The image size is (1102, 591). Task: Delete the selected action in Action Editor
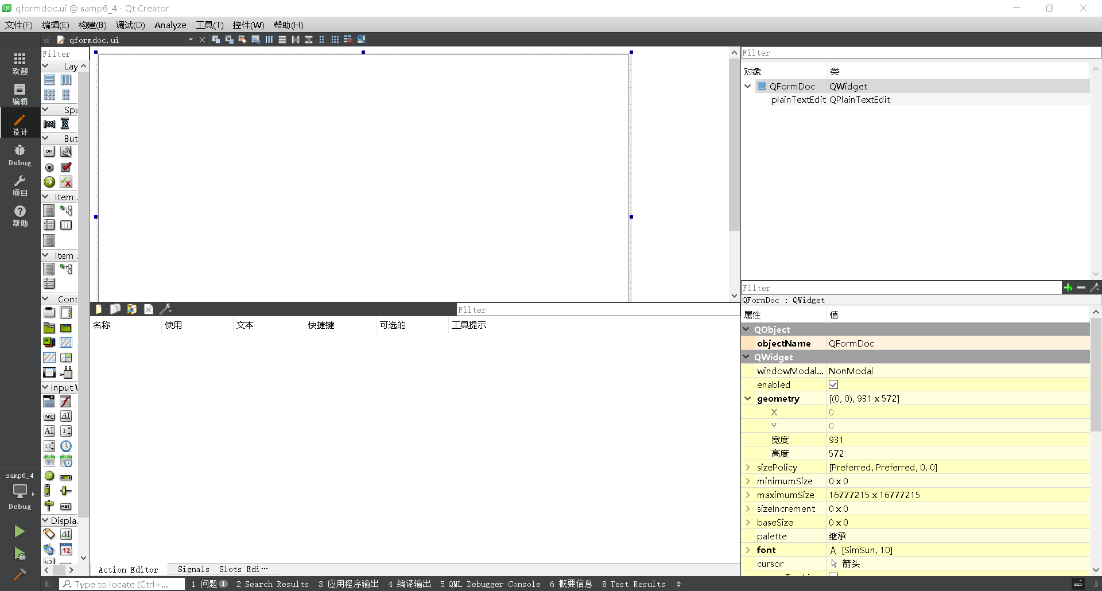[x=149, y=309]
